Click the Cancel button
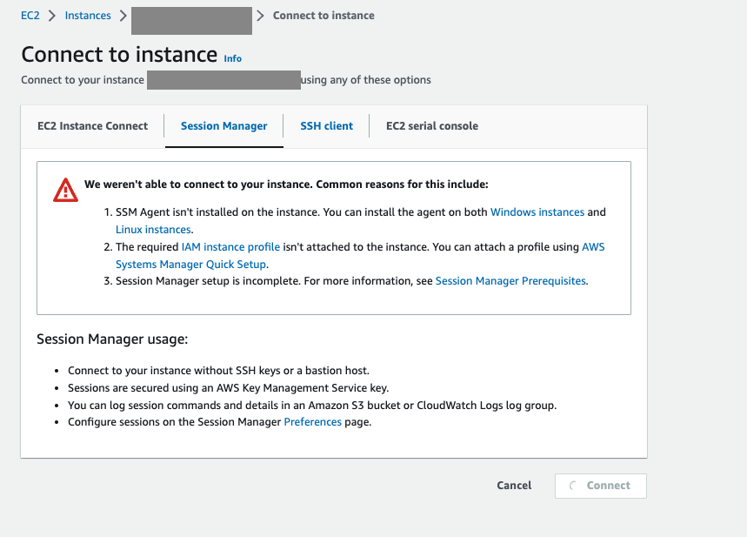 click(514, 486)
